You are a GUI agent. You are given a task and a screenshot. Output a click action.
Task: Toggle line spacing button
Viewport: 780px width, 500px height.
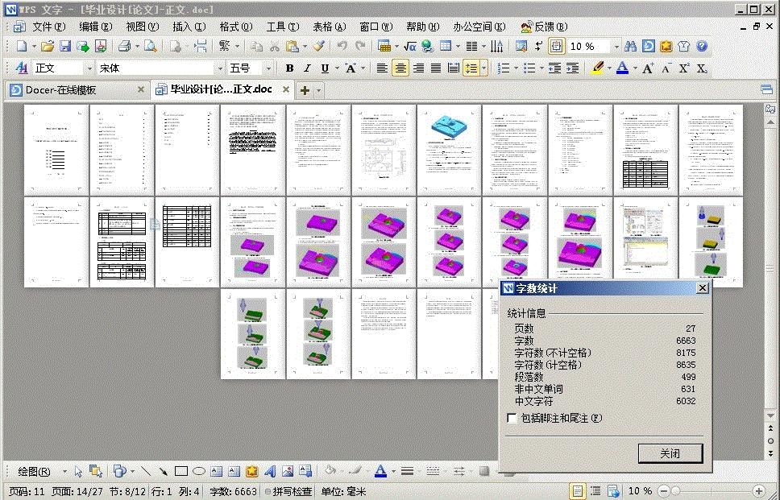coord(471,68)
